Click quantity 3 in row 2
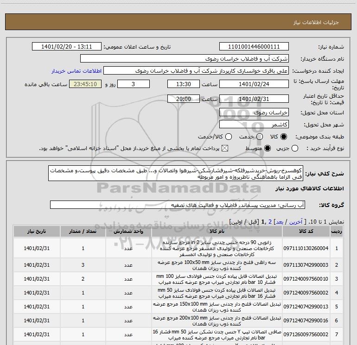This screenshot has height=345, width=357. [x=83, y=265]
